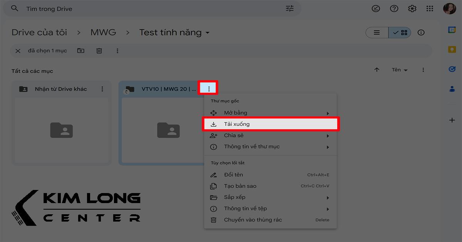Switch to list view layout
Screen dimensions: 462x242
(x=376, y=32)
